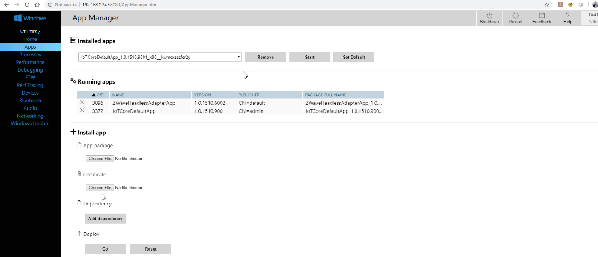Select Apps in the sidebar
Image resolution: width=598 pixels, height=257 pixels.
coord(30,47)
